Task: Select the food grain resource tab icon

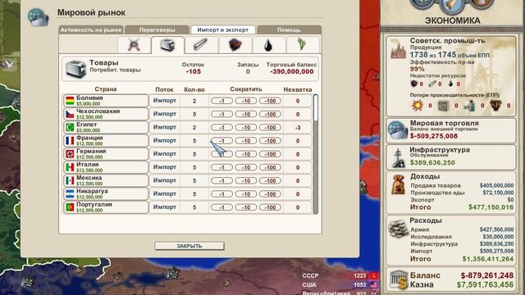Action: point(302,45)
